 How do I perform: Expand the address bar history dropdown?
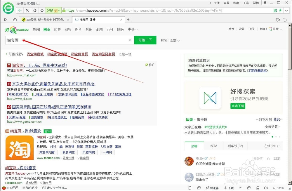(287, 11)
